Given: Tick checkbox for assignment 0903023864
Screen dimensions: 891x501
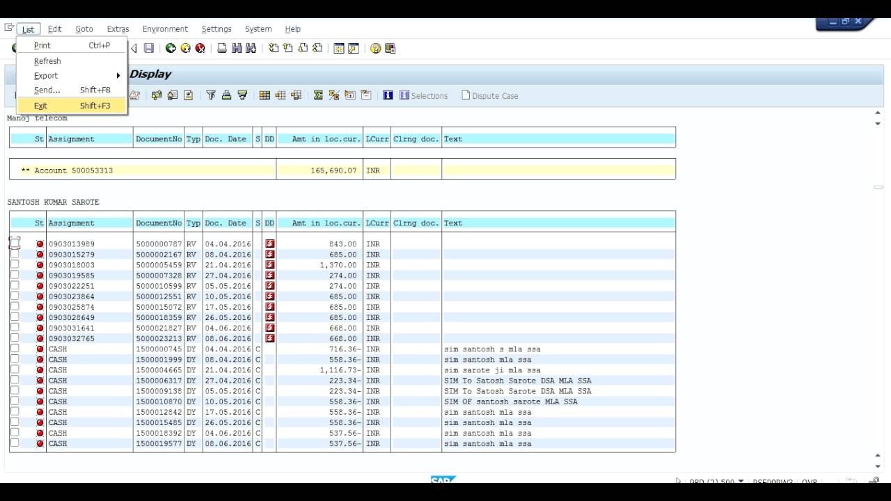Looking at the screenshot, I should 15,296.
